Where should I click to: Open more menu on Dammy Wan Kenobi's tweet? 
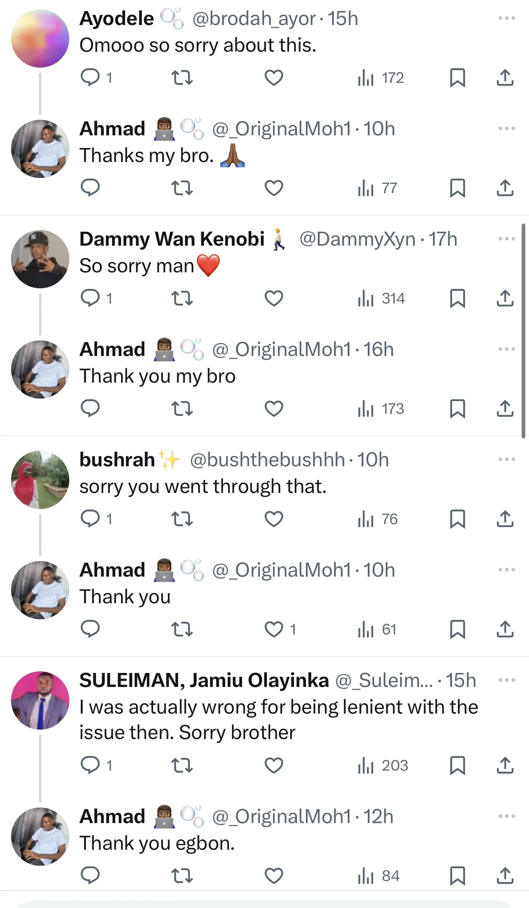click(506, 239)
